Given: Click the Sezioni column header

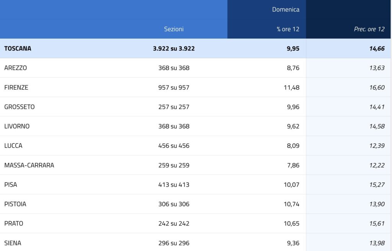Looking at the screenshot, I should tap(174, 29).
